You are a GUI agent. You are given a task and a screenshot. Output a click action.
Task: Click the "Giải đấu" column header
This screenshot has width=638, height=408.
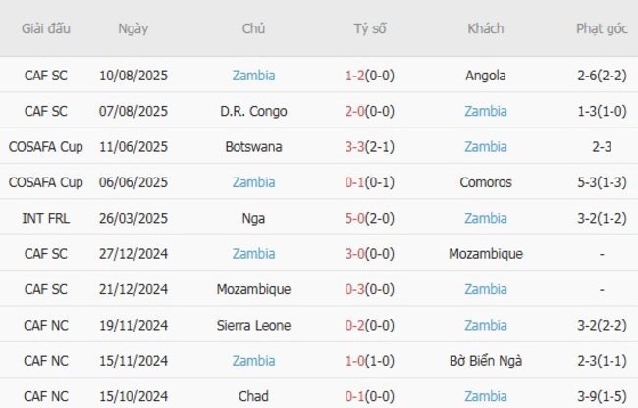pyautogui.click(x=44, y=28)
